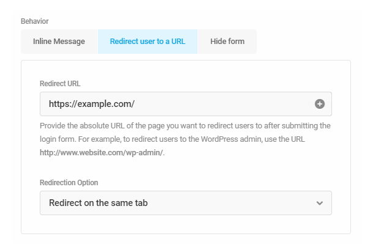This screenshot has height=250, width=373.
Task: Switch to the Inline Message tab
Action: click(x=59, y=42)
